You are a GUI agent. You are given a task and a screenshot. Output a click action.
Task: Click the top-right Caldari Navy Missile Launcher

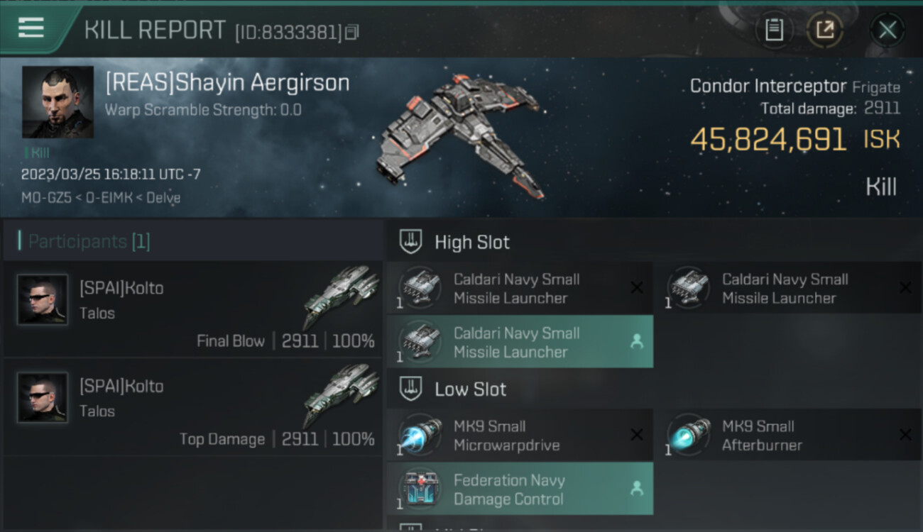787,288
